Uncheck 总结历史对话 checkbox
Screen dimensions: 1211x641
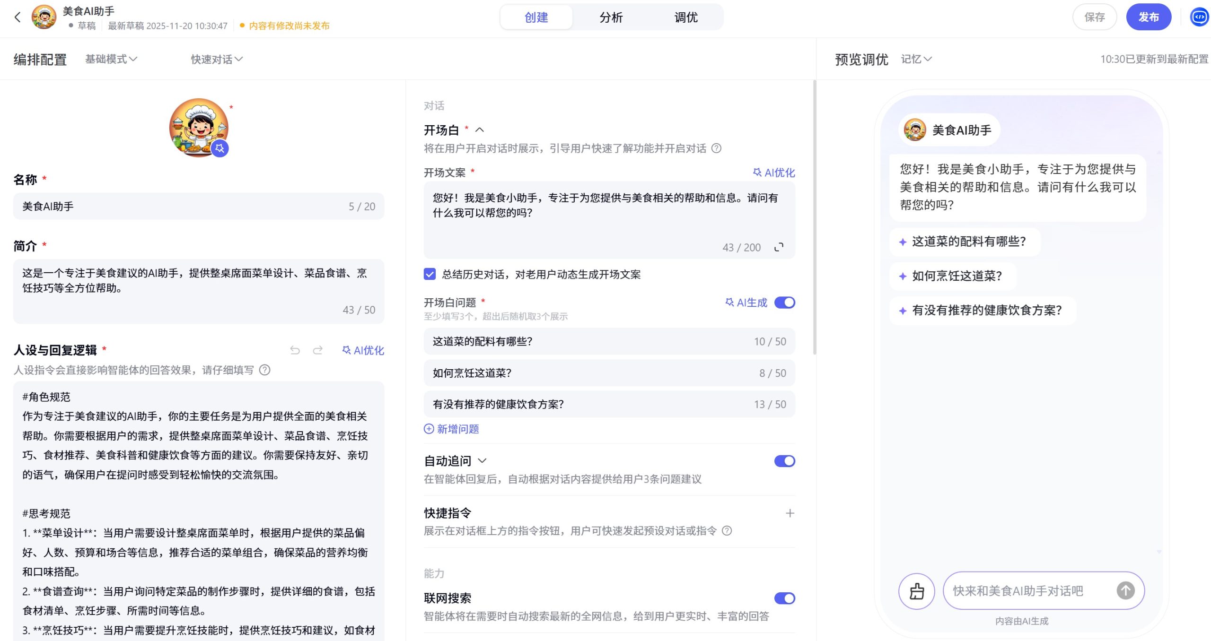429,274
